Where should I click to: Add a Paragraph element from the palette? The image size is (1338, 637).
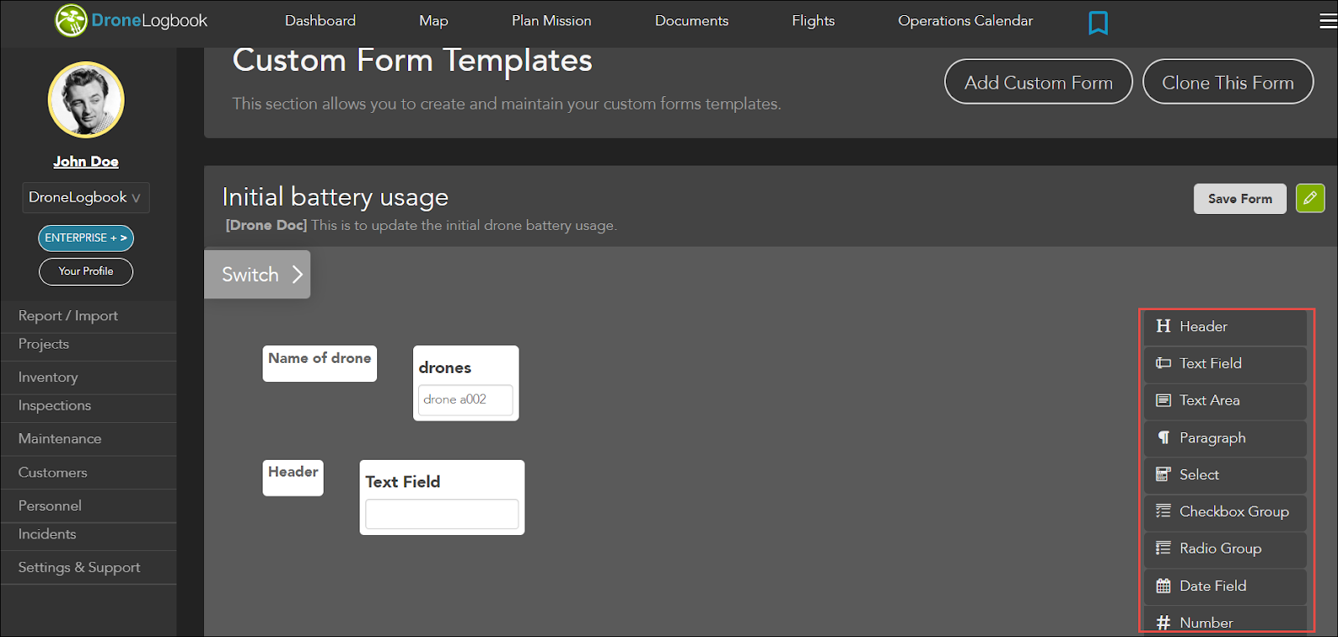click(x=1225, y=438)
